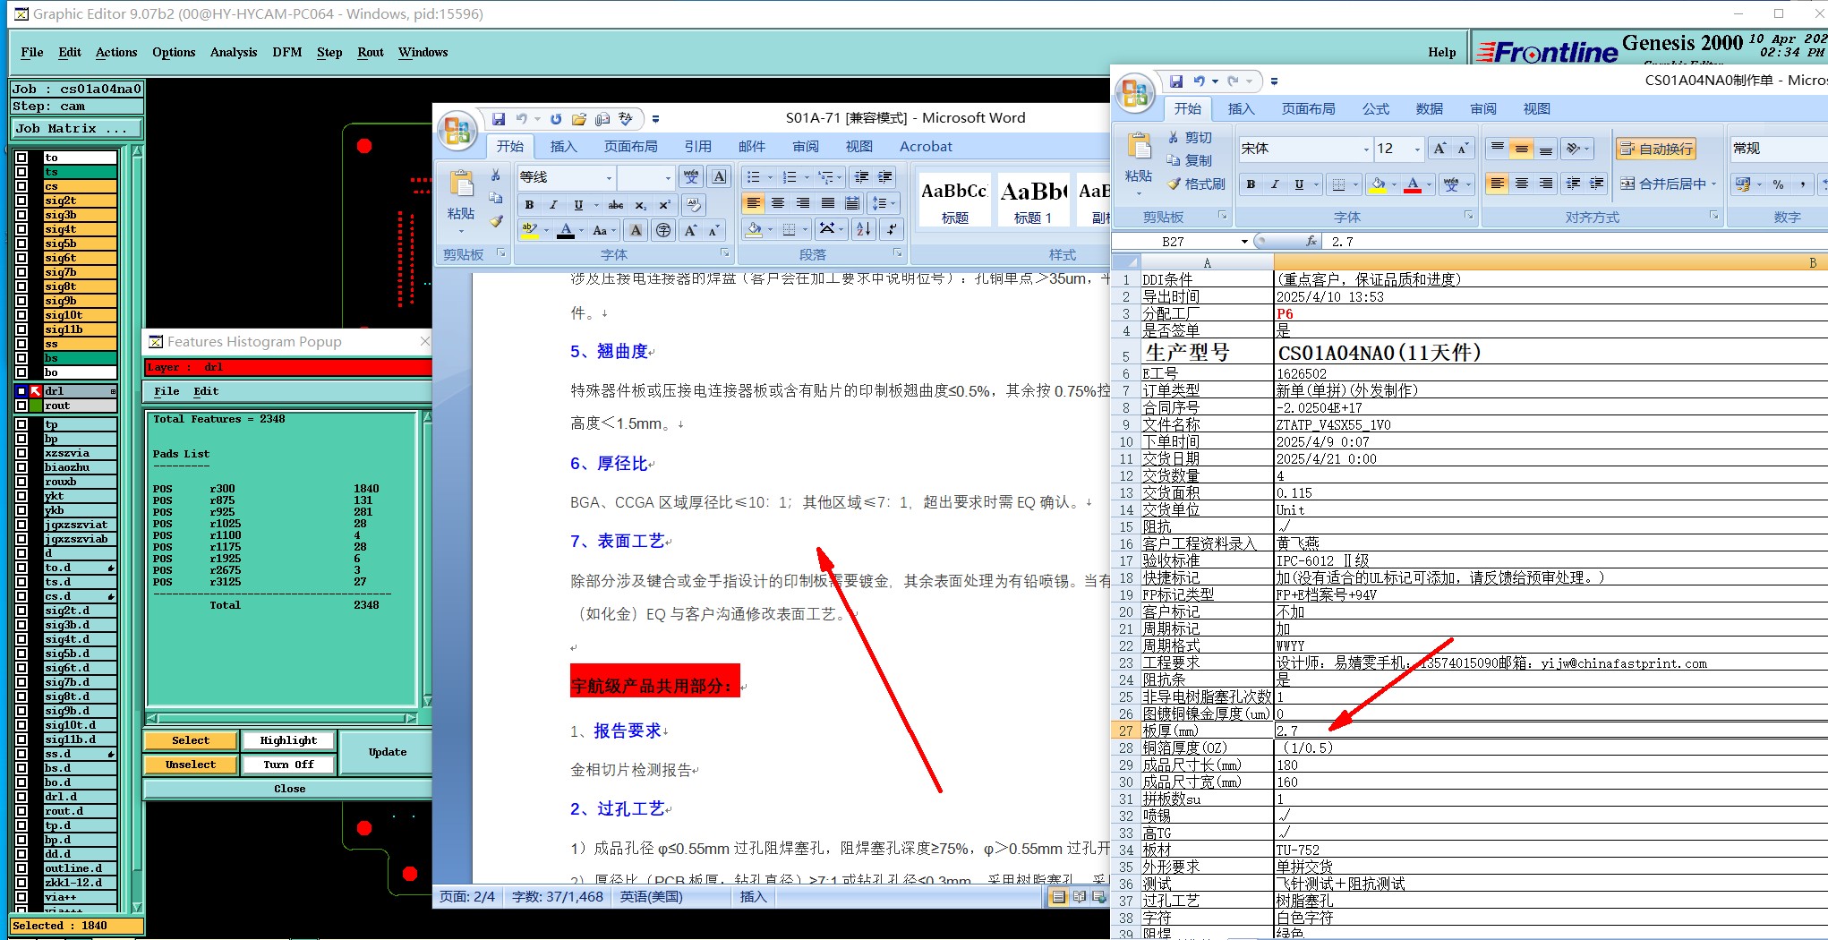Click Excel formula bar value 2.7
The image size is (1828, 940).
[x=1342, y=242]
